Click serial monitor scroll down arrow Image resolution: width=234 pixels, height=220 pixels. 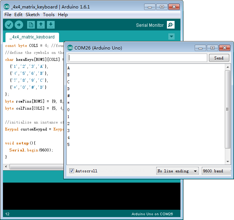[228, 161]
